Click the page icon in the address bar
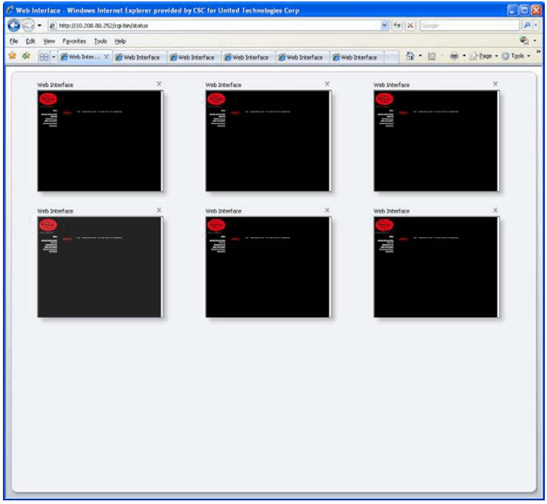Image resolution: width=547 pixels, height=504 pixels. pyautogui.click(x=53, y=25)
